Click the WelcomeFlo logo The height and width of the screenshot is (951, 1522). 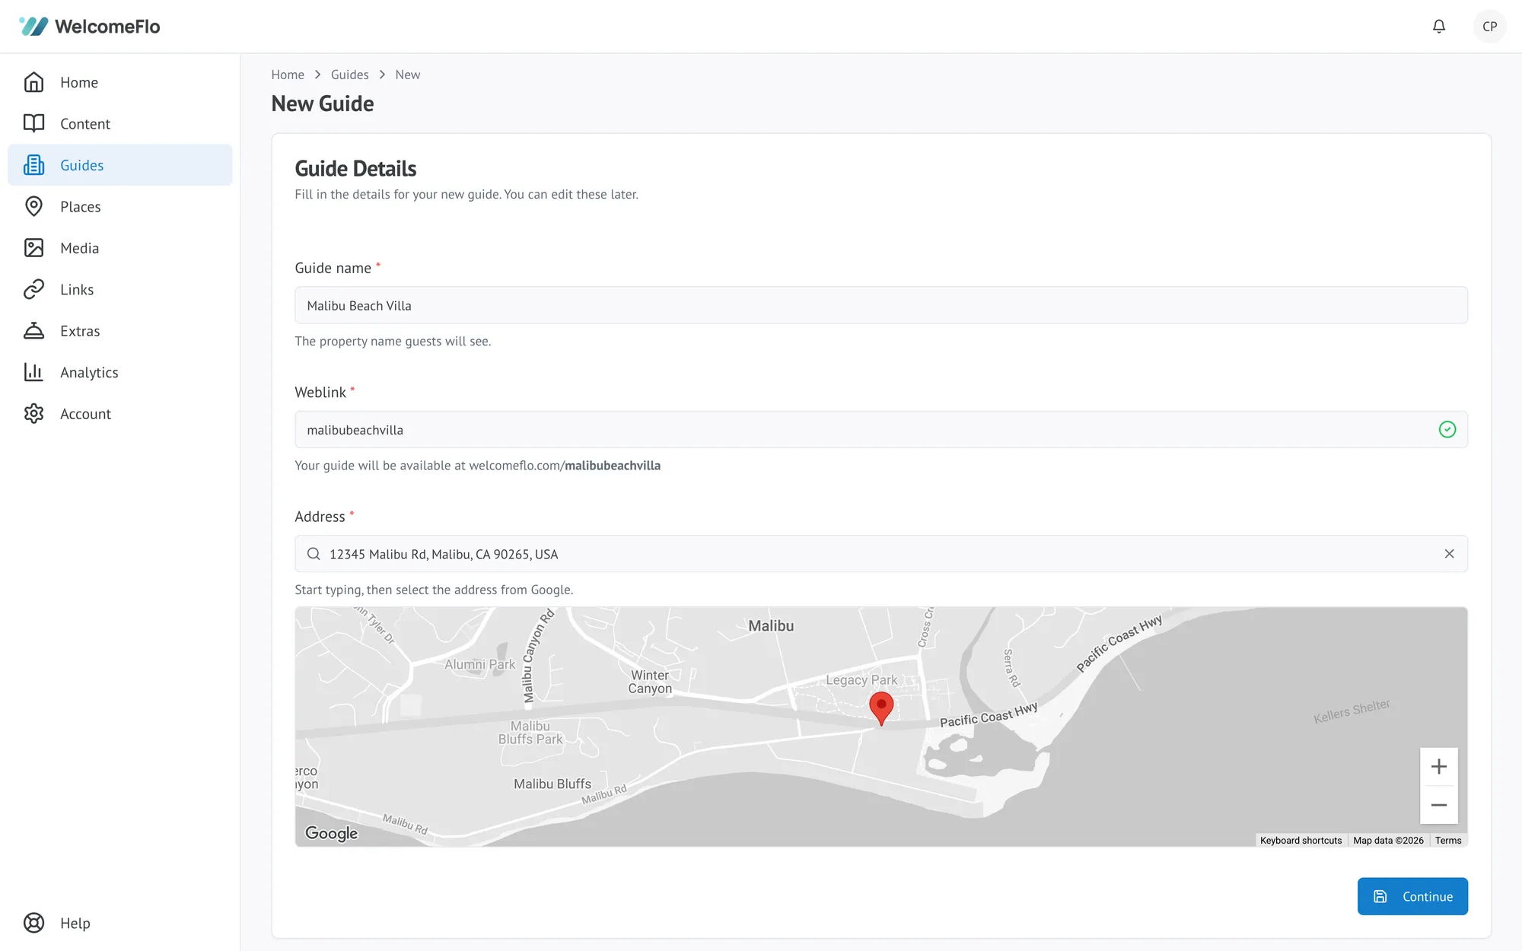click(x=90, y=27)
